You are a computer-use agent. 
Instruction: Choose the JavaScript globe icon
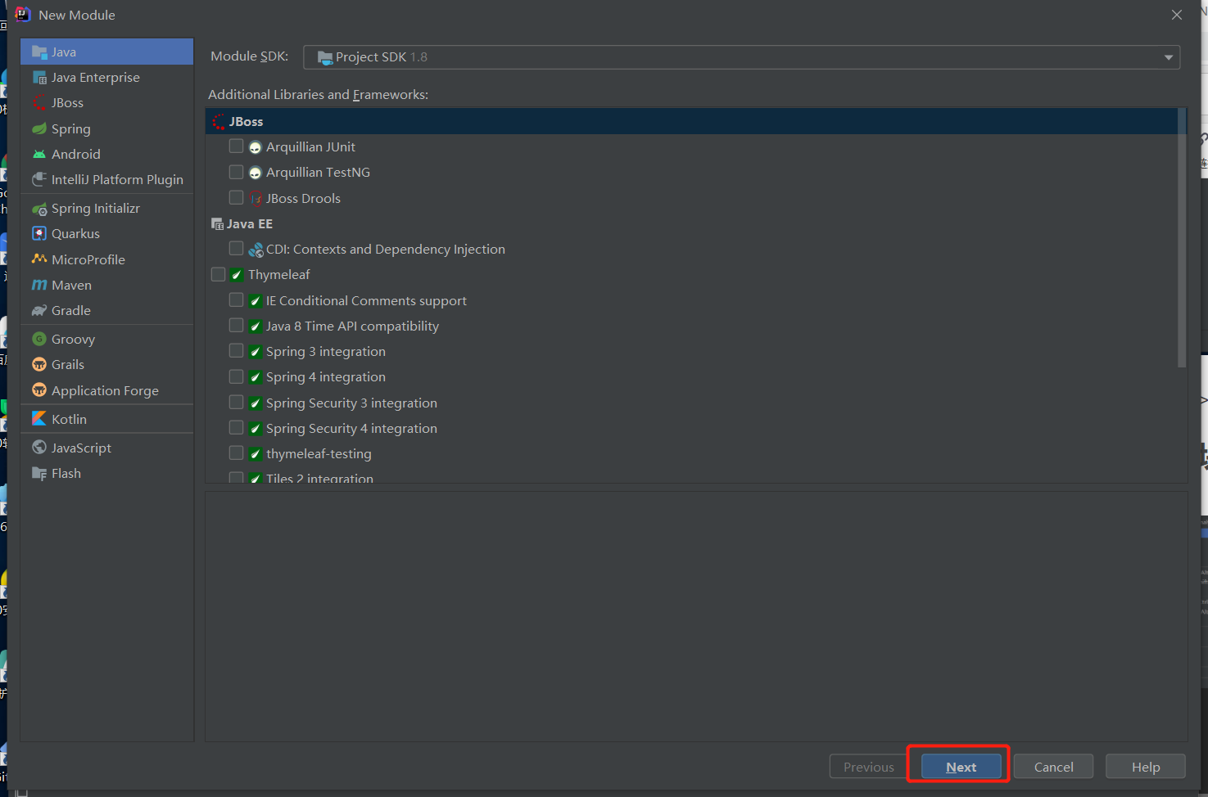pos(39,448)
